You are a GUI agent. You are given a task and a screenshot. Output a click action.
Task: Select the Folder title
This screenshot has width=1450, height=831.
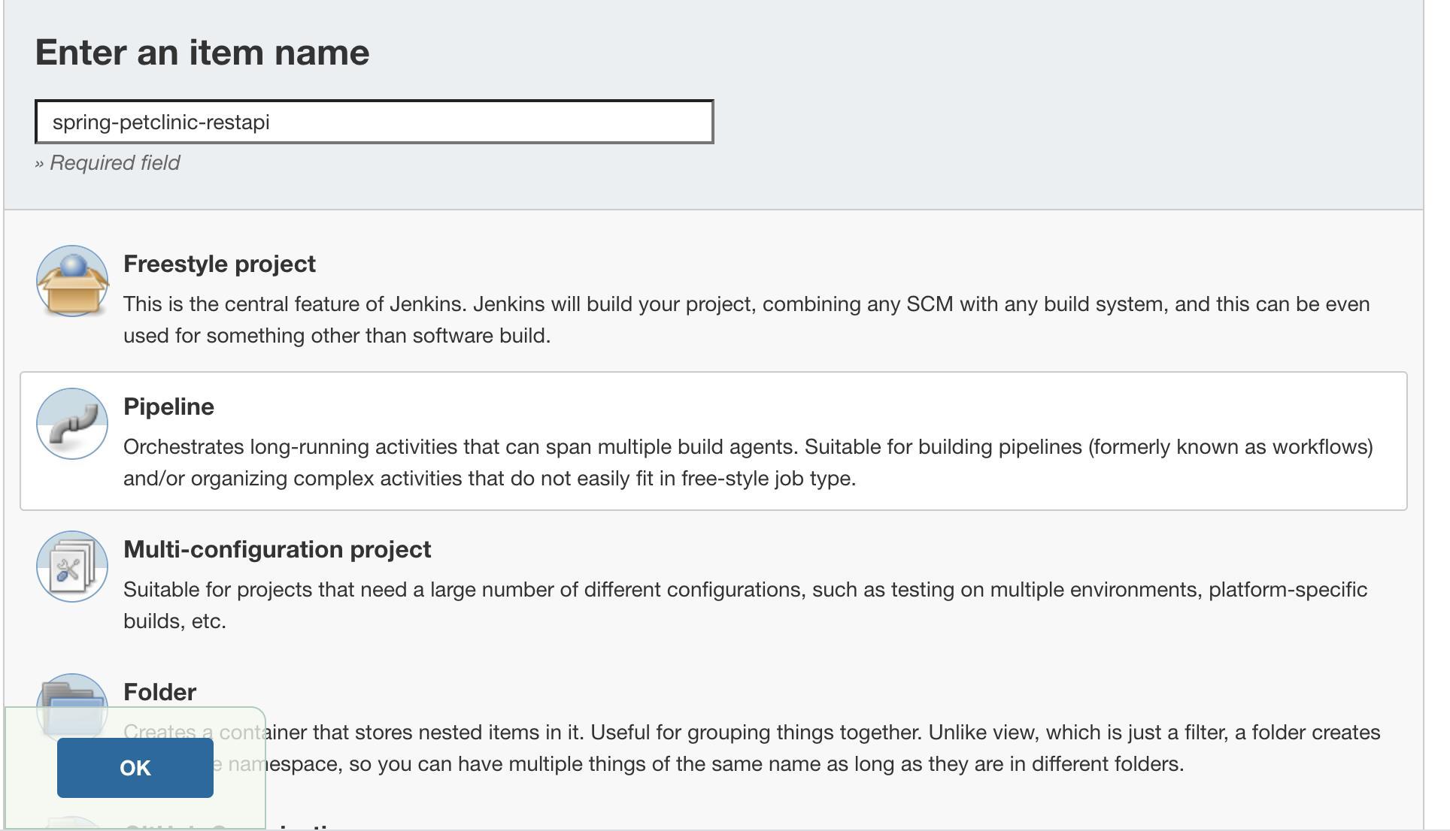click(x=159, y=693)
